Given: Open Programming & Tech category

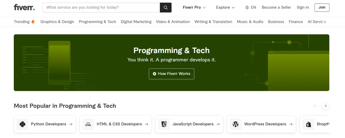Looking at the screenshot, I should (x=97, y=22).
